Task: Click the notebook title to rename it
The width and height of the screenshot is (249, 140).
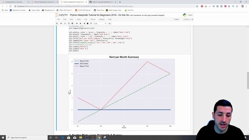Action: (x=100, y=15)
